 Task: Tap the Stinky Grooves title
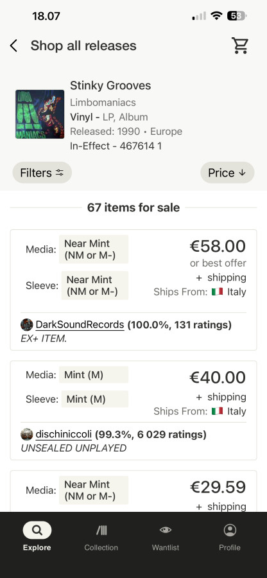[x=110, y=85]
